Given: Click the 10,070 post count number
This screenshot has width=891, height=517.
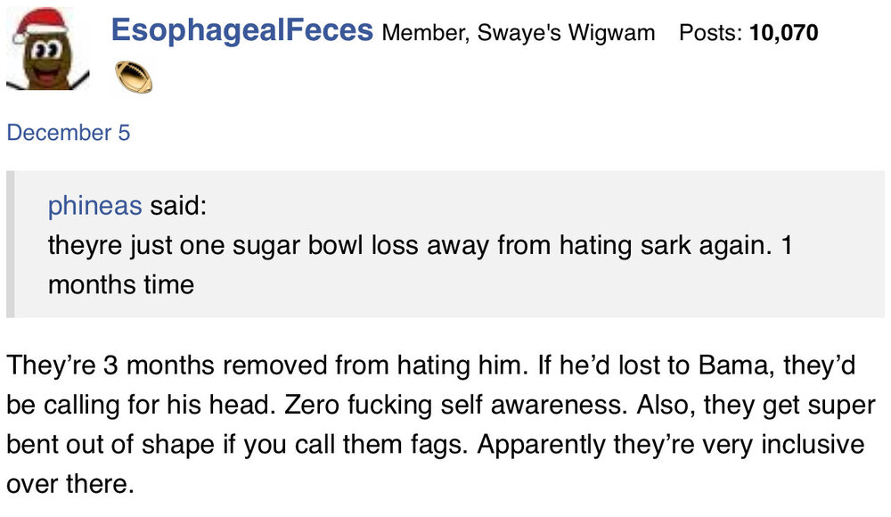Looking at the screenshot, I should click(784, 33).
